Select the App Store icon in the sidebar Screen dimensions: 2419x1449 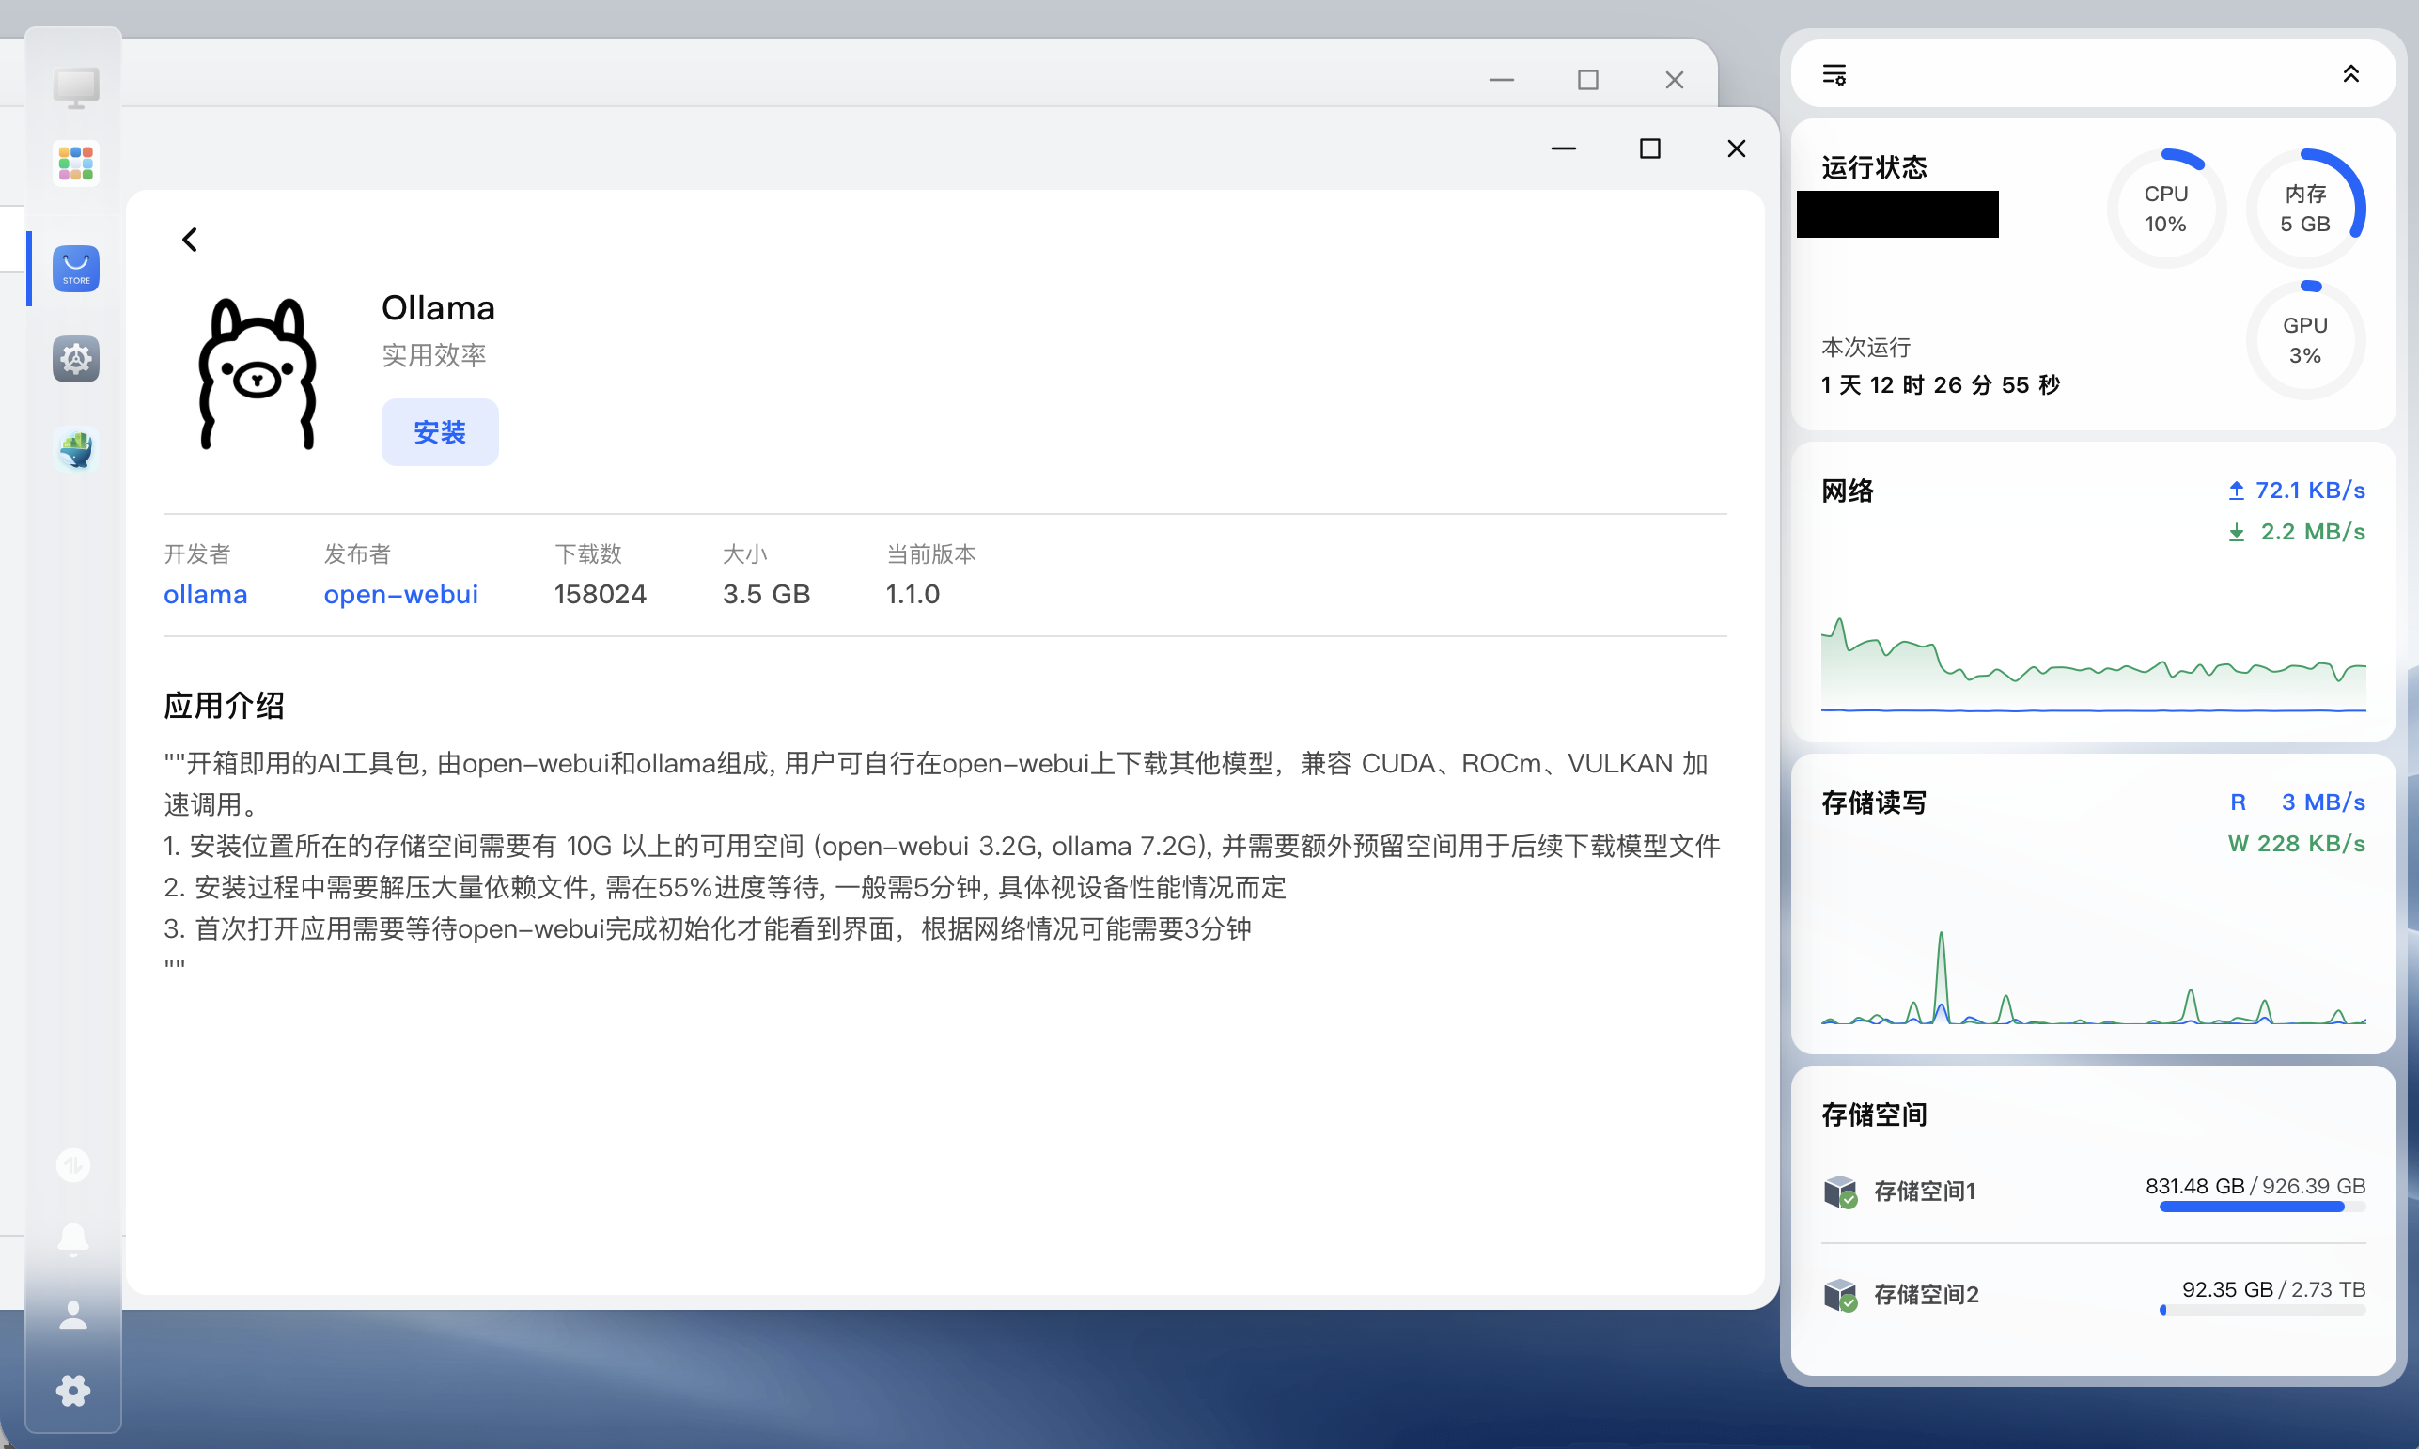tap(75, 269)
